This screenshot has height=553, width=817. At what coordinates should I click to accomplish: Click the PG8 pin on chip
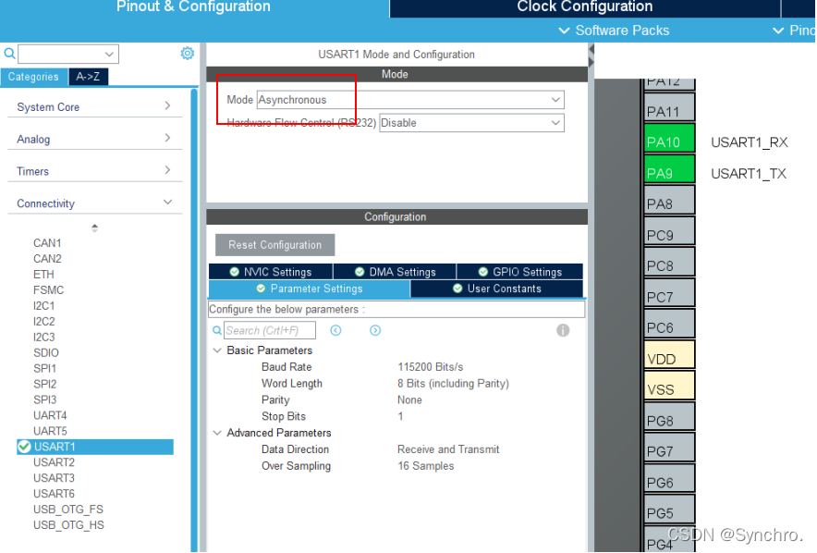[669, 416]
